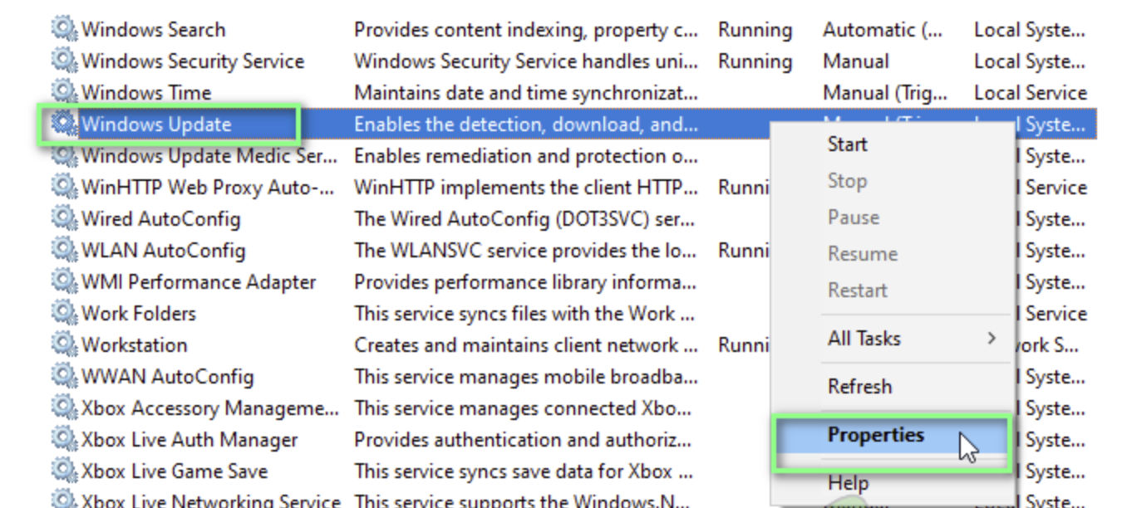Click the Workstation service gear icon
Viewport: 1122px width, 508px height.
click(63, 345)
